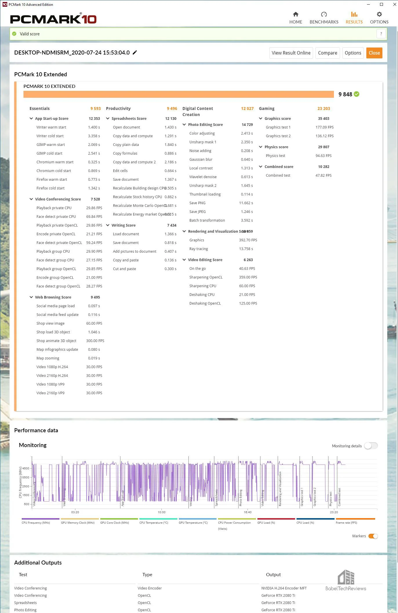The height and width of the screenshot is (613, 398).
Task: Go to Benchmarks gauge icon
Action: tap(324, 14)
